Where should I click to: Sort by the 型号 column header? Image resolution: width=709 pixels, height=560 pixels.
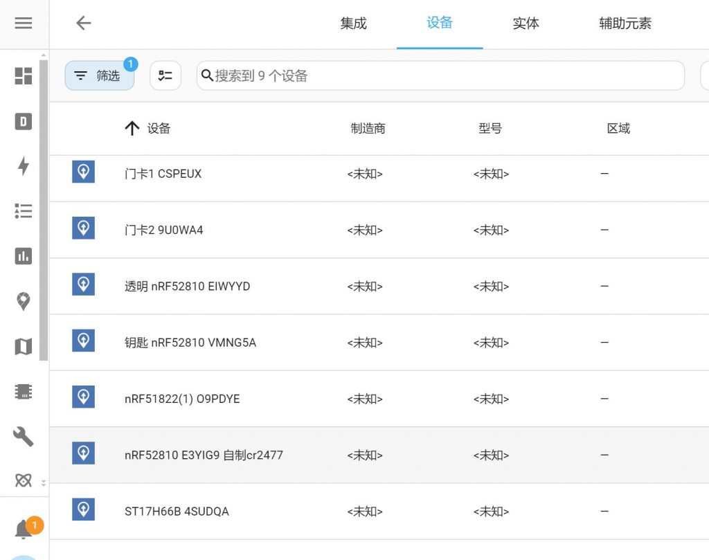click(490, 129)
